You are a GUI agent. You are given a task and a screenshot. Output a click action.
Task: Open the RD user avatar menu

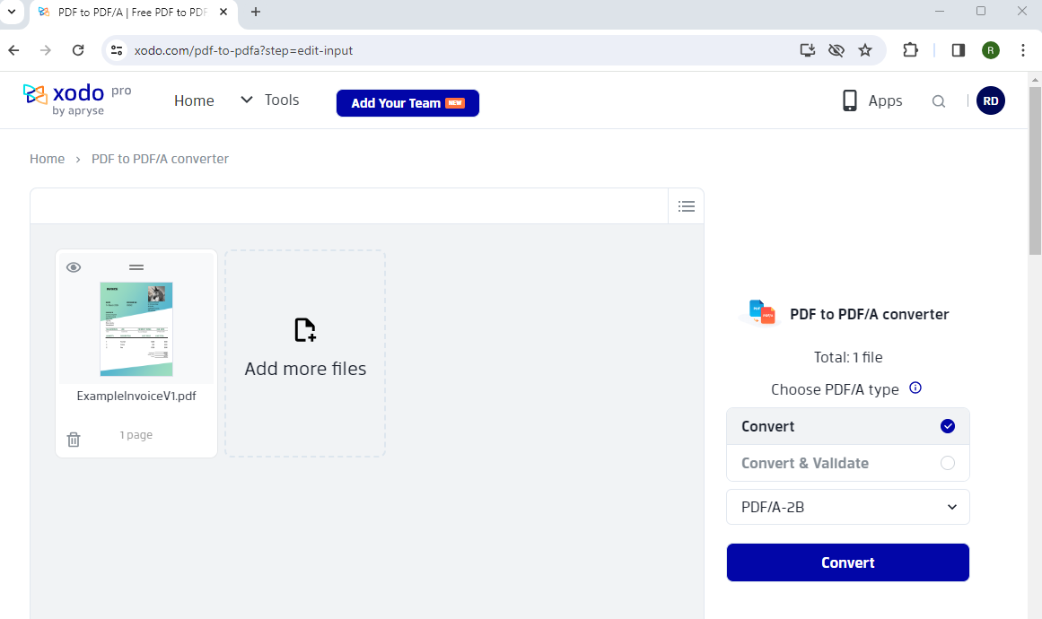click(x=990, y=101)
